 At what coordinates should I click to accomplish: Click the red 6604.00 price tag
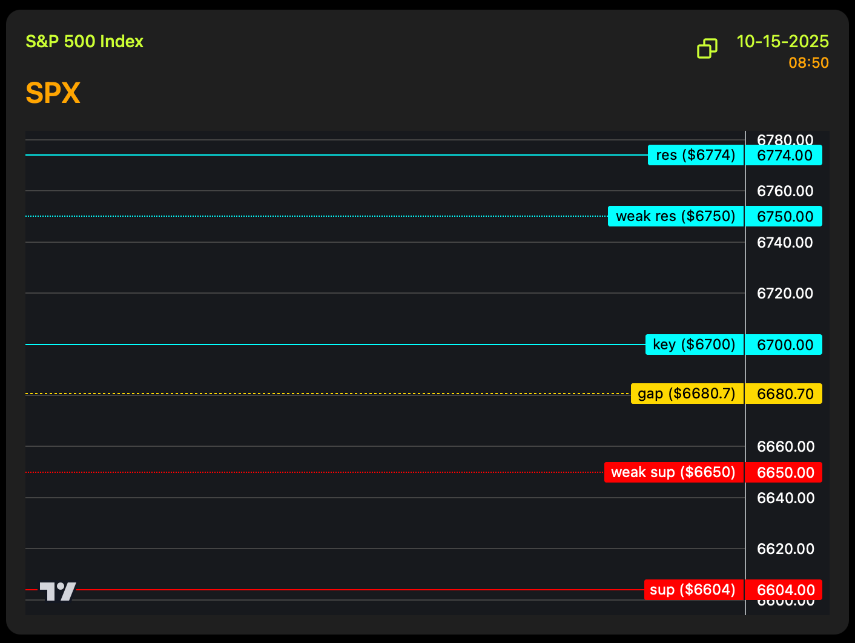tap(784, 590)
